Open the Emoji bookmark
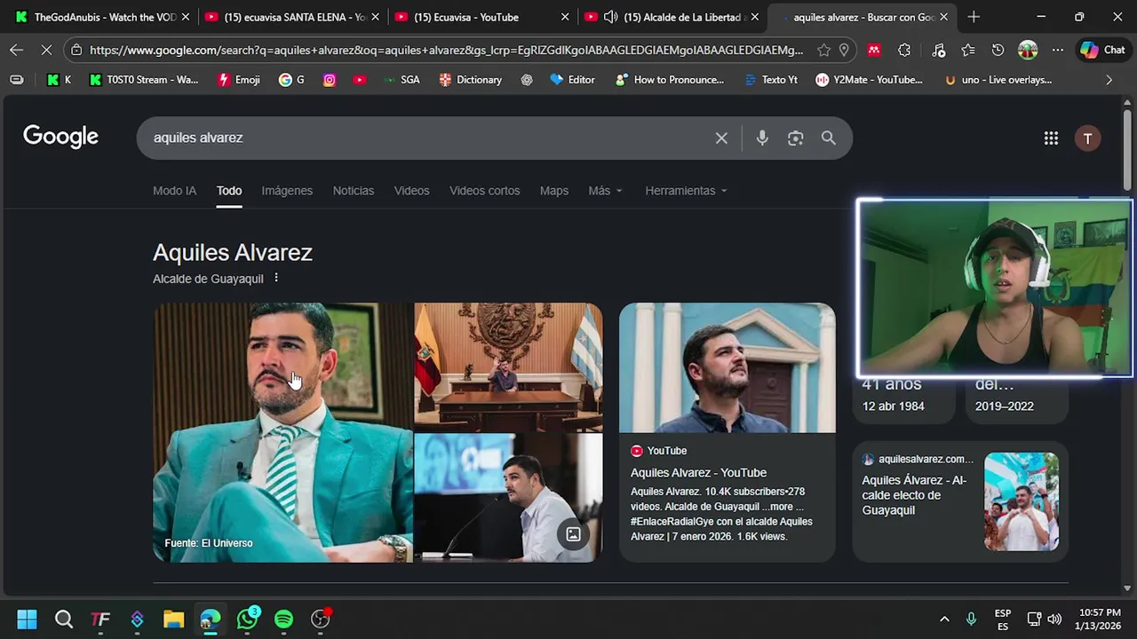Screen dimensions: 1137x639 [x=239, y=80]
